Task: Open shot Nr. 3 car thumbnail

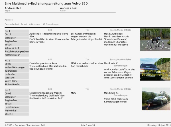Action: [x=156, y=99]
